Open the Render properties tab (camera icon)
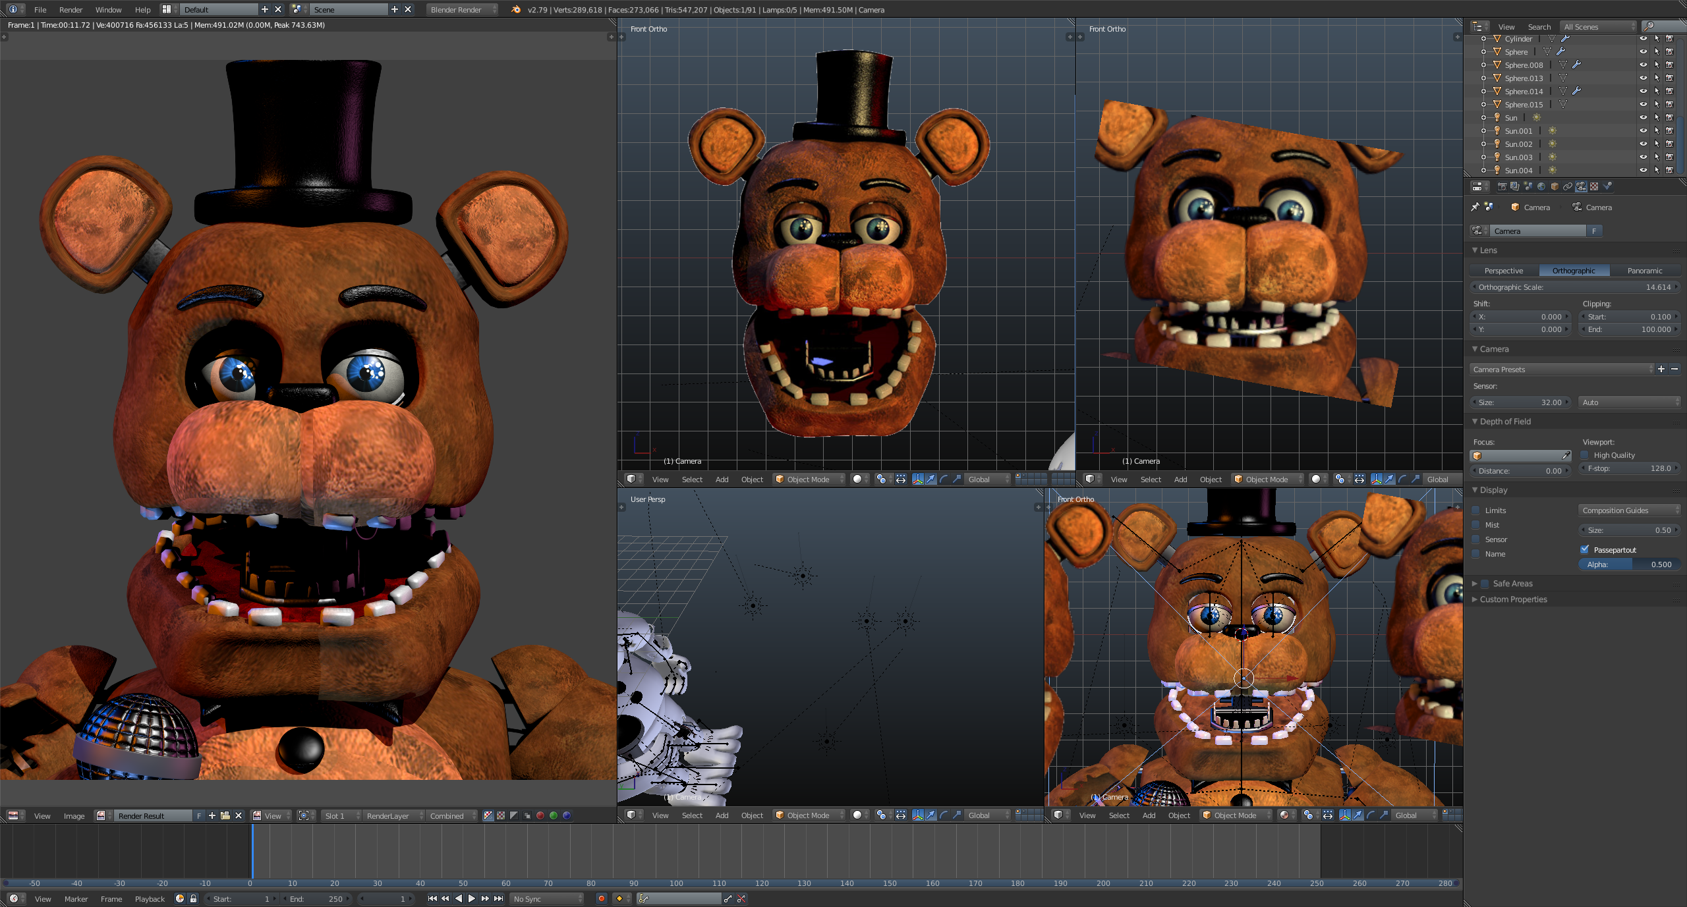 click(x=1502, y=186)
